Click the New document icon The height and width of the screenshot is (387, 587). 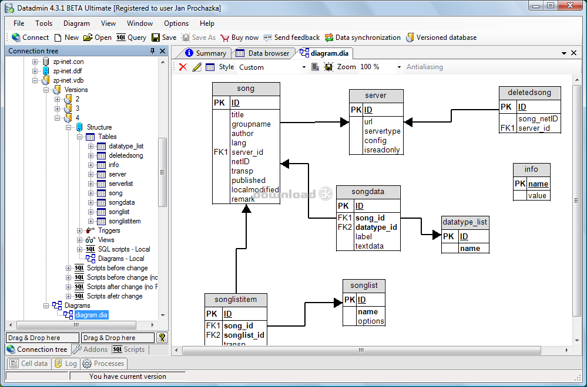tap(58, 38)
